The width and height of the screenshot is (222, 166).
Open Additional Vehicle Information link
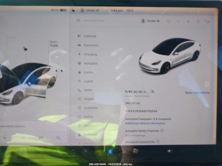[x=145, y=123]
